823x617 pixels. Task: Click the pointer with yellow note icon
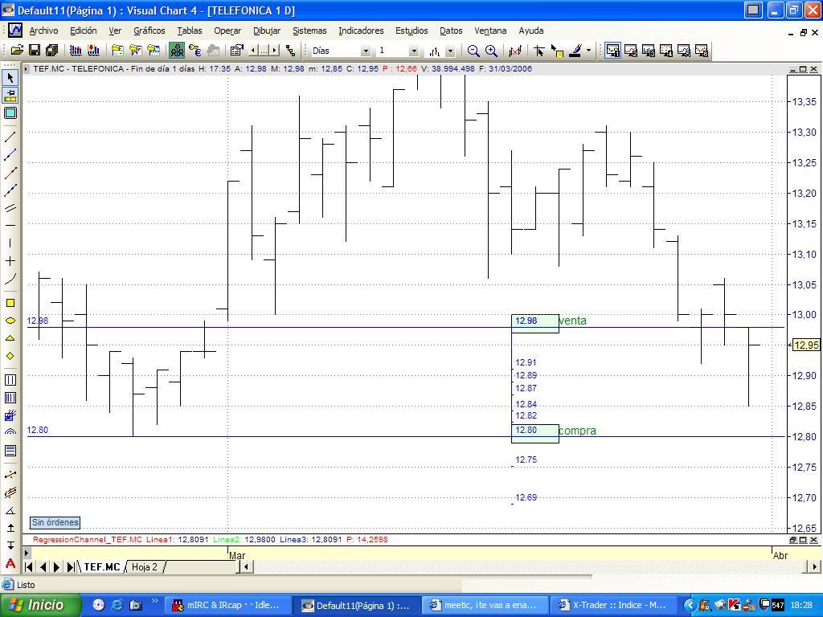[557, 51]
